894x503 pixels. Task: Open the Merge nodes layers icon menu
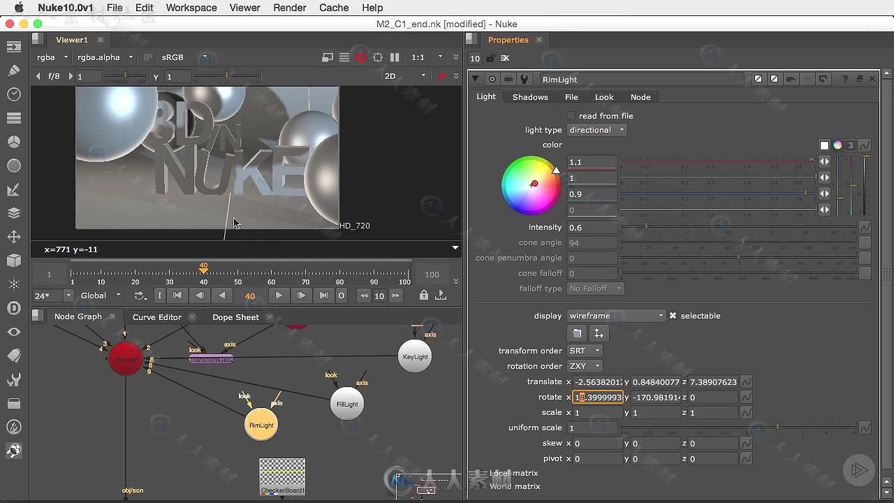[14, 213]
